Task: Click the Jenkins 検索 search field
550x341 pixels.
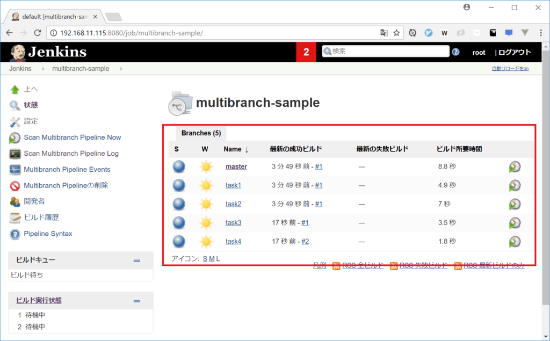Action: 386,51
